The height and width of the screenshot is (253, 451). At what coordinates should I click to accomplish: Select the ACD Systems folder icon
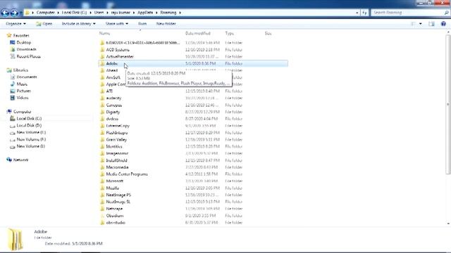102,50
